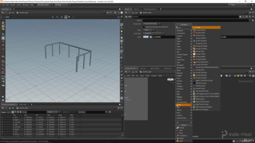Toggle Delete All Existing Color Attributes checkbox
This screenshot has width=255, height=143.
(x=144, y=27)
